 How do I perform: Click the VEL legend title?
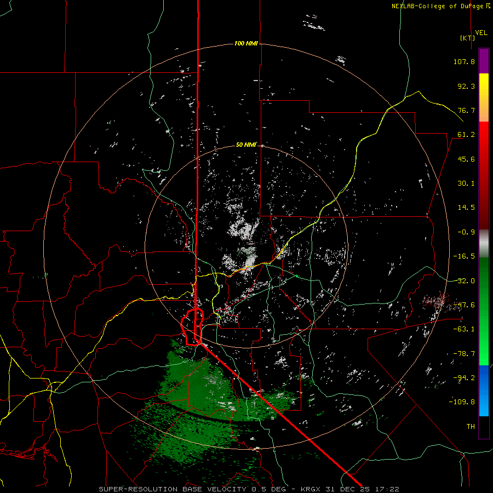pos(481,33)
